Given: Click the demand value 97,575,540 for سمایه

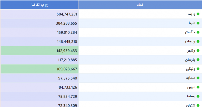Looking at the screenshot, I should (x=68, y=78).
